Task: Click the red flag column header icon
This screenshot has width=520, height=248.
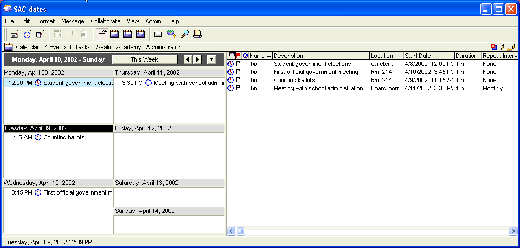Action: pos(238,56)
